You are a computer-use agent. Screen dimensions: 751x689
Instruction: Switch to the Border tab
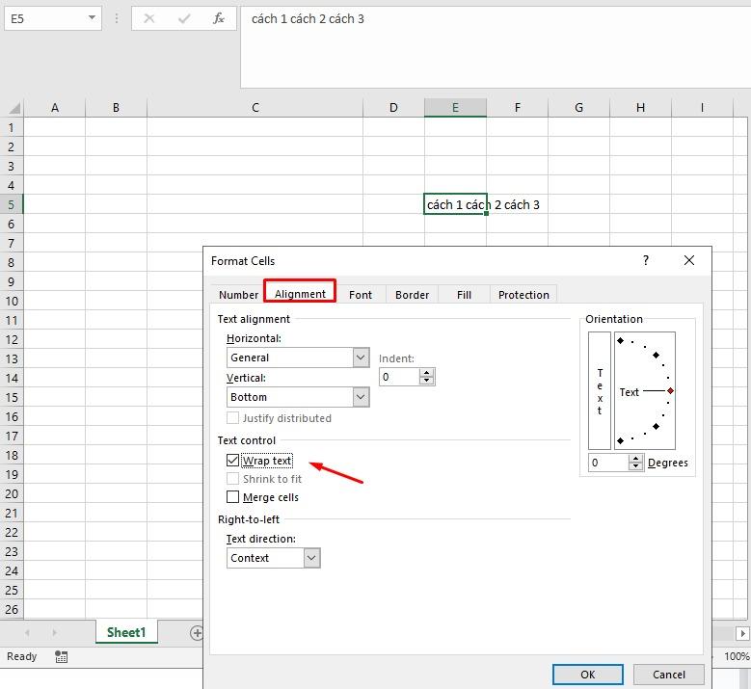412,295
